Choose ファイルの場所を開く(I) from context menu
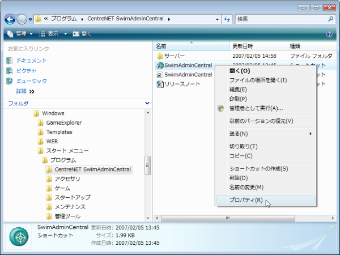This screenshot has width=340, height=255. point(265,80)
